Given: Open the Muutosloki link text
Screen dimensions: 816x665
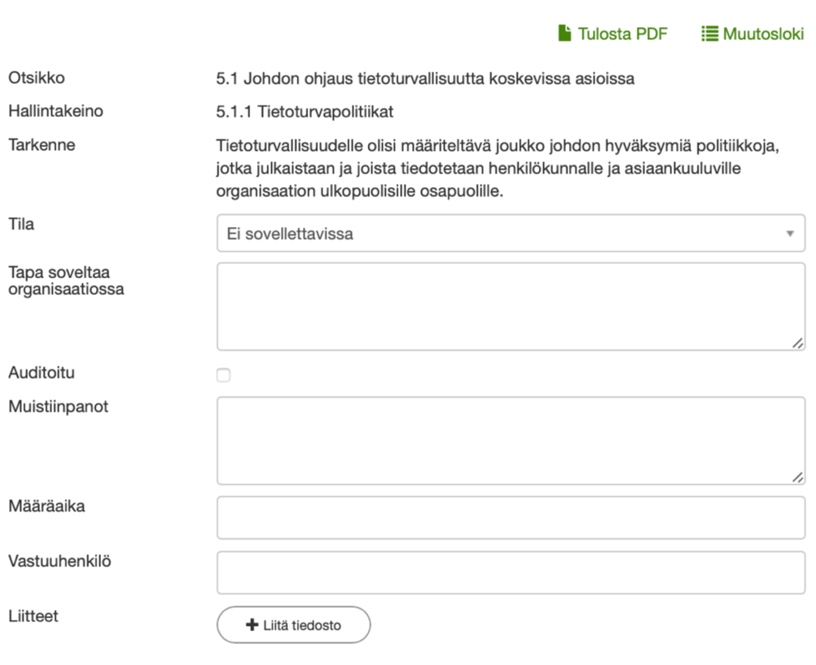Looking at the screenshot, I should [x=763, y=34].
